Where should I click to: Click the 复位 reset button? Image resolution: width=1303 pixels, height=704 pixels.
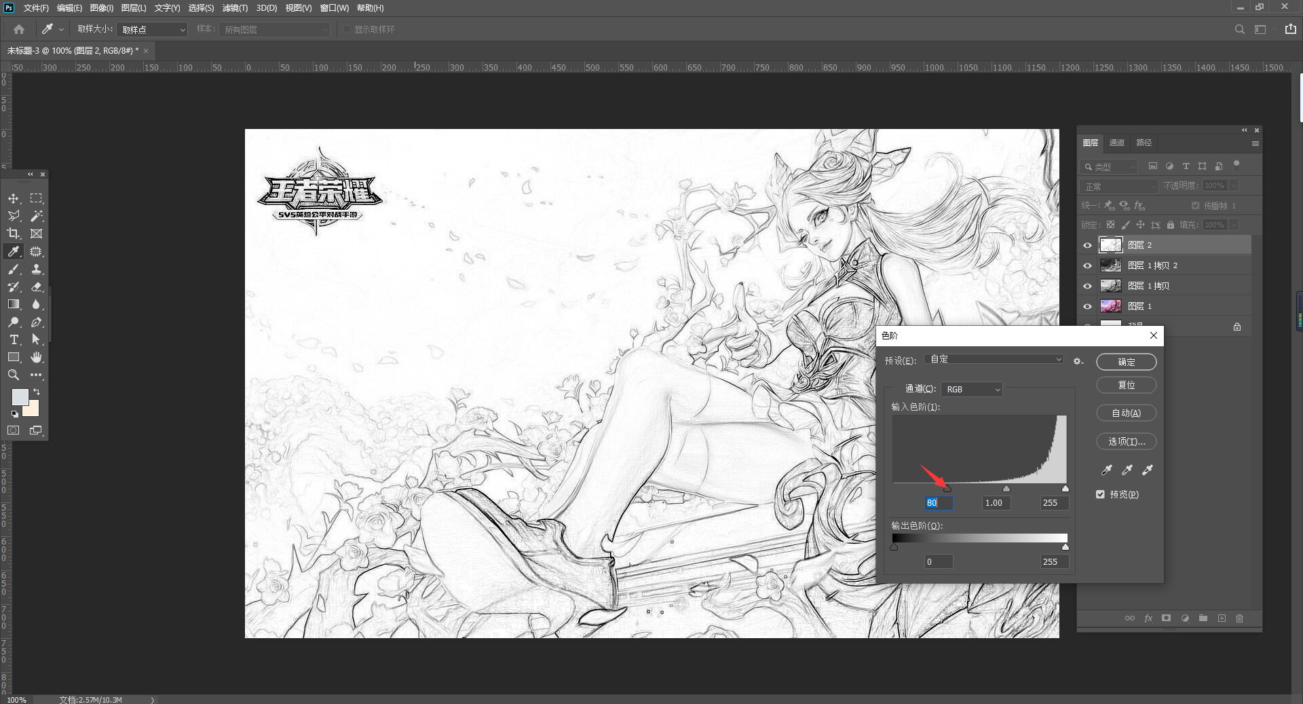pos(1127,385)
